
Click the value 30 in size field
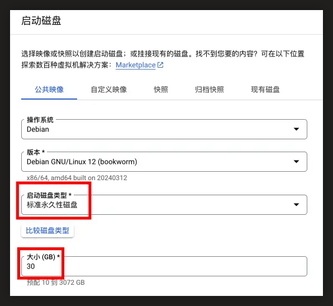[31, 266]
